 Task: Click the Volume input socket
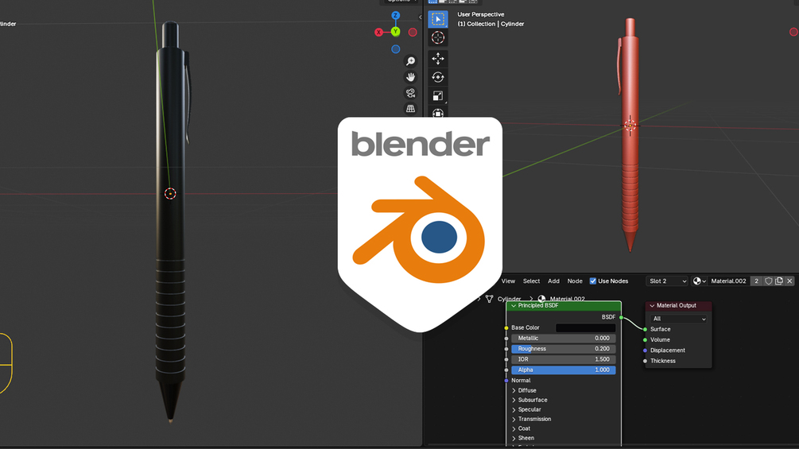tap(645, 339)
